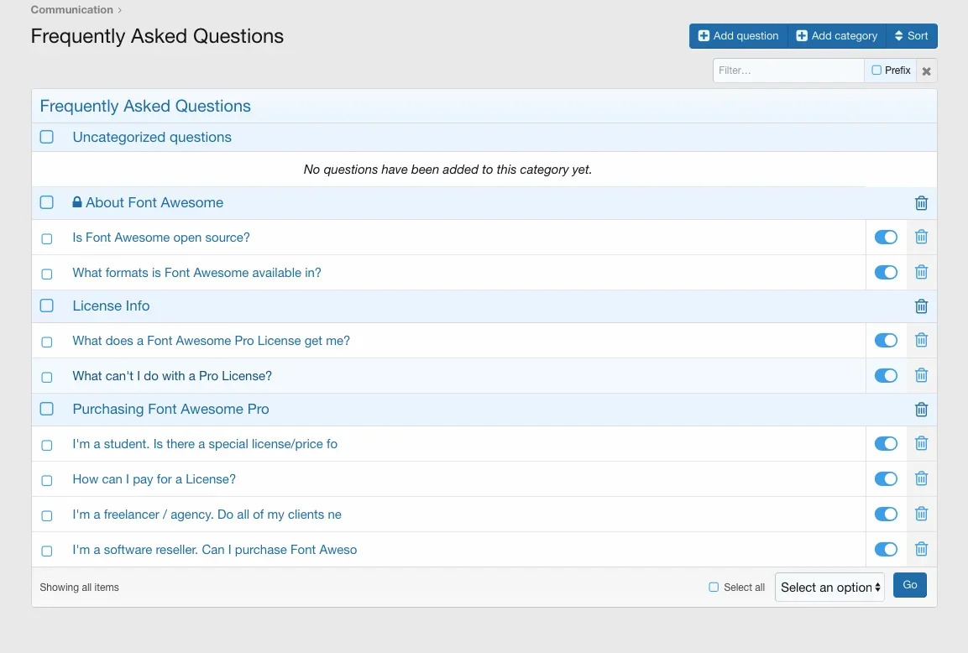Trash the 'What can't I do with a Pro License?' question
Viewport: 968px width, 653px height.
(x=921, y=376)
